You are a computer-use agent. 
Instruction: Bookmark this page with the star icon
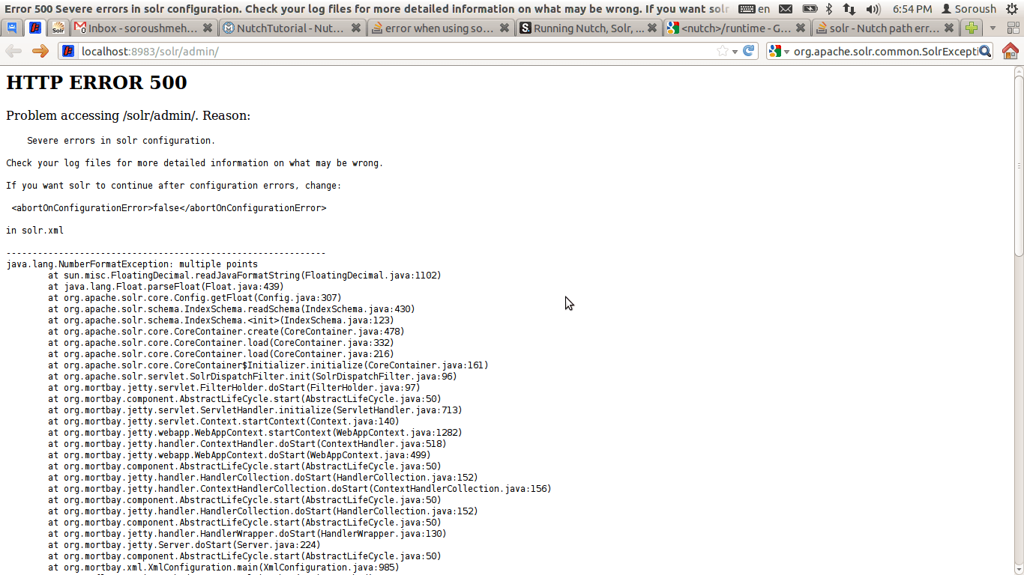[723, 51]
